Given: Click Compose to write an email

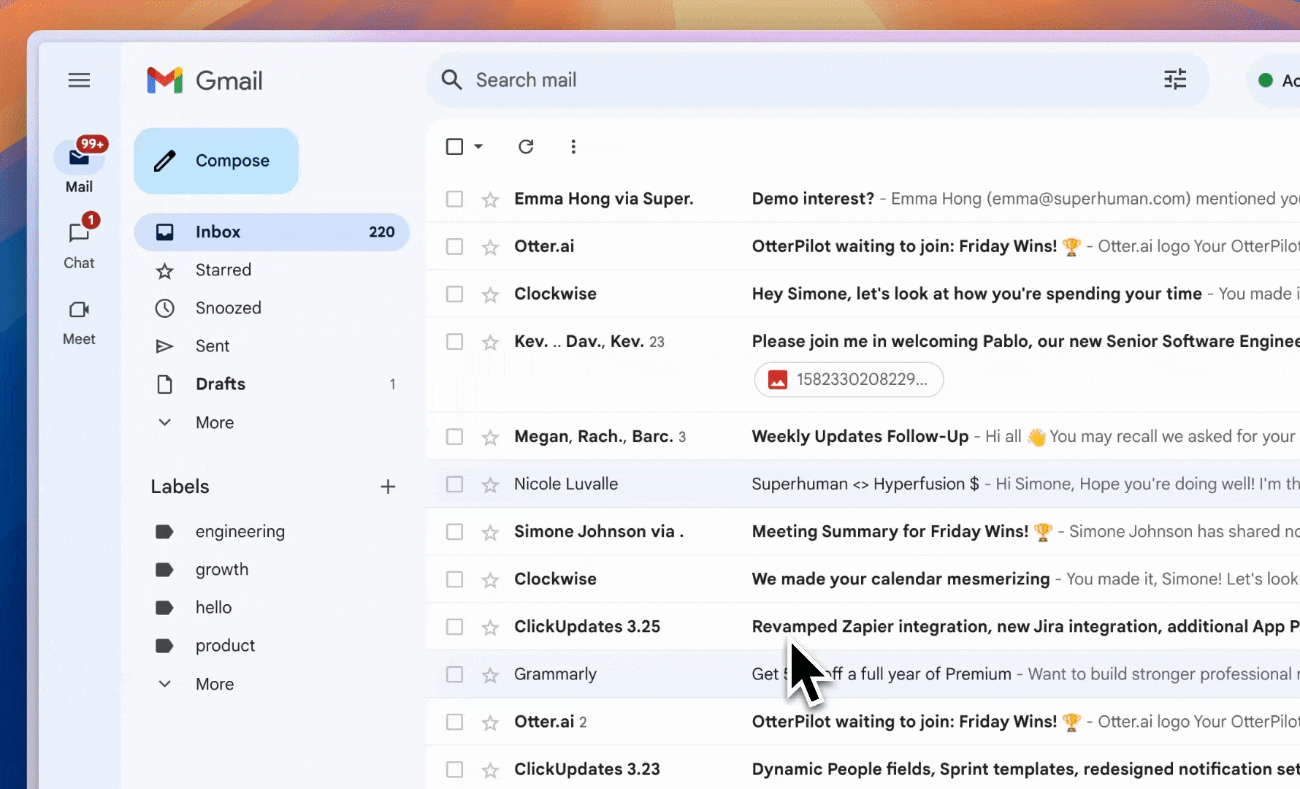Looking at the screenshot, I should pos(216,161).
